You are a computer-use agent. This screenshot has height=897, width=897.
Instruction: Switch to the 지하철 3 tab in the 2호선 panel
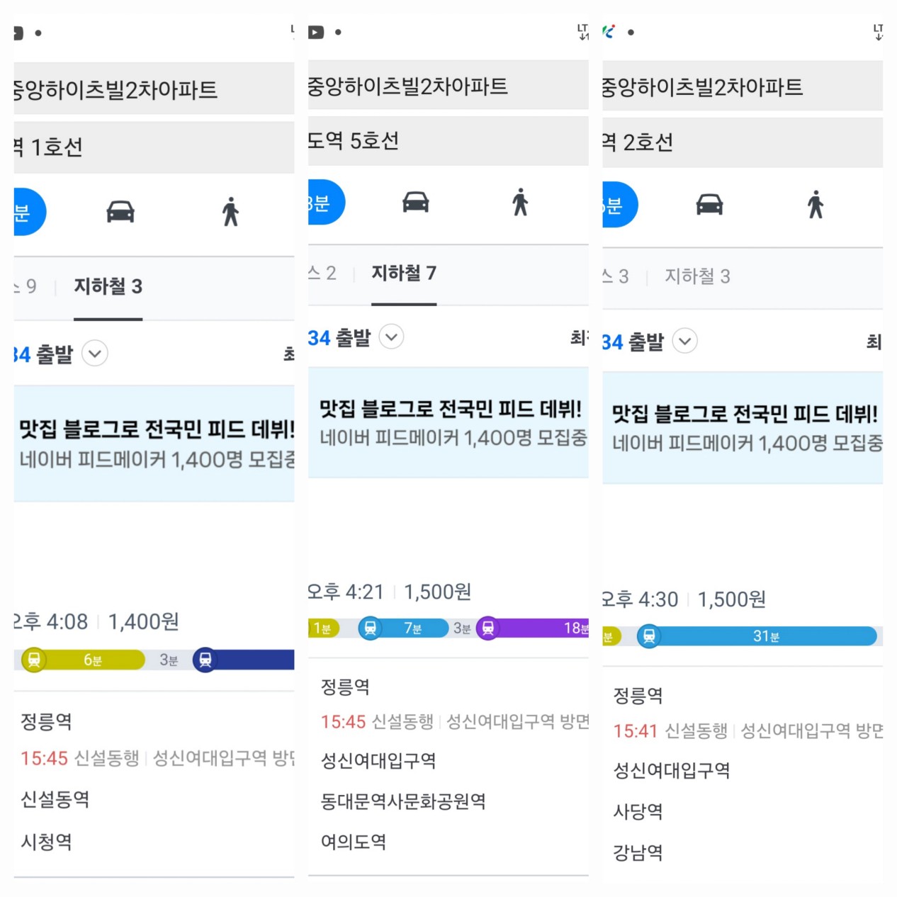pos(697,276)
